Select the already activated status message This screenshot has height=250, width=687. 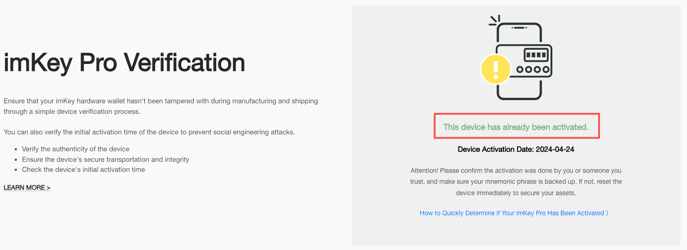[x=516, y=127]
